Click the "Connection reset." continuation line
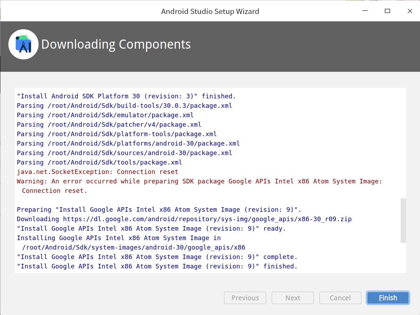This screenshot has width=420, height=315. (54, 191)
